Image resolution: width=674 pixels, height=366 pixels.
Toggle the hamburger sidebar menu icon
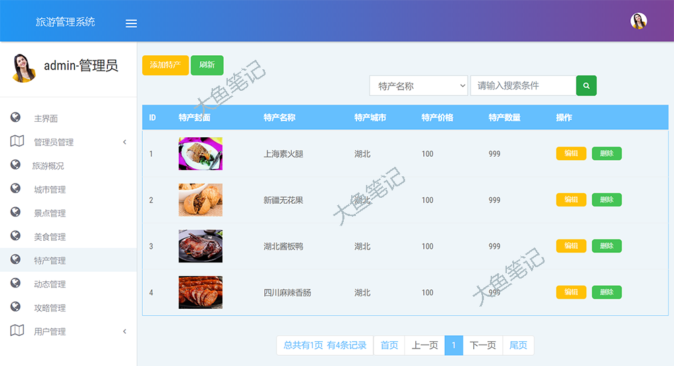(x=131, y=24)
